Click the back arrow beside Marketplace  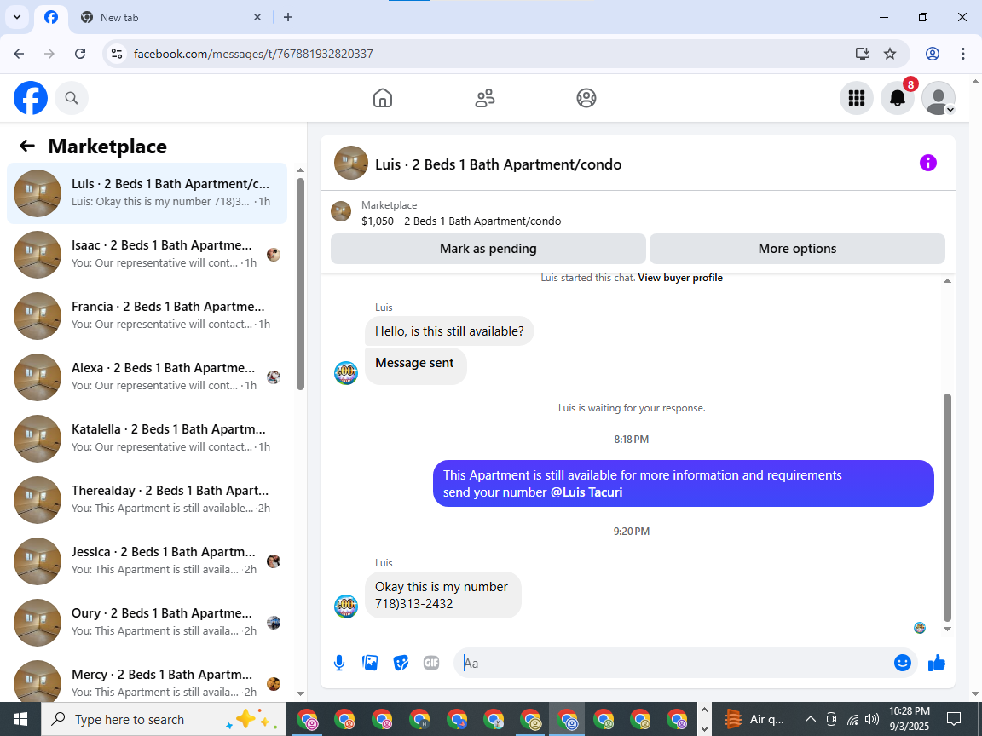pos(27,146)
